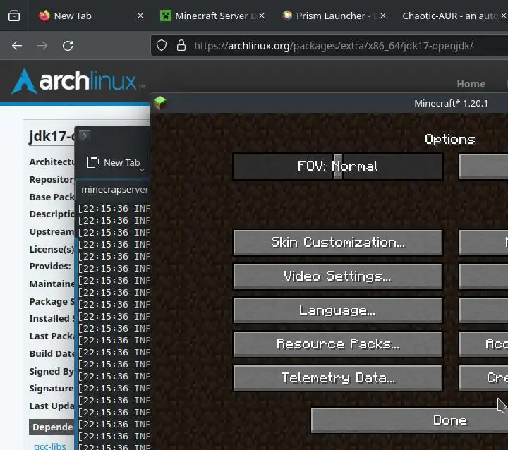
Task: Click the Arch Linux logo
Action: click(x=78, y=81)
